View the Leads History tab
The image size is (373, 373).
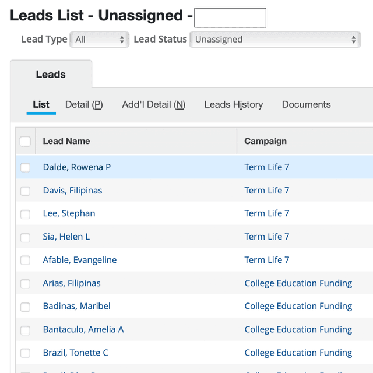click(233, 105)
